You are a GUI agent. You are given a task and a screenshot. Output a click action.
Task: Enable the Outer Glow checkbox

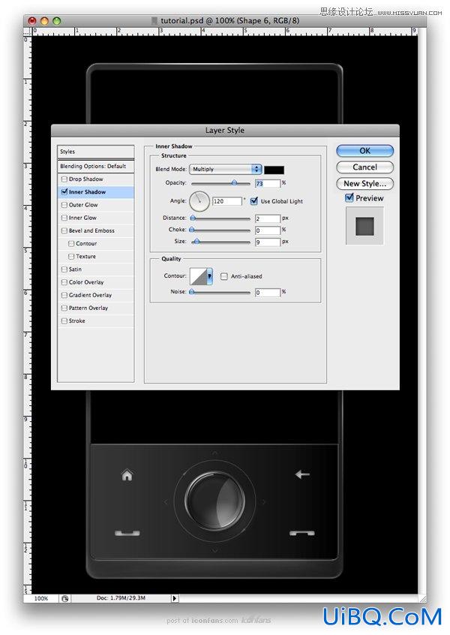64,205
